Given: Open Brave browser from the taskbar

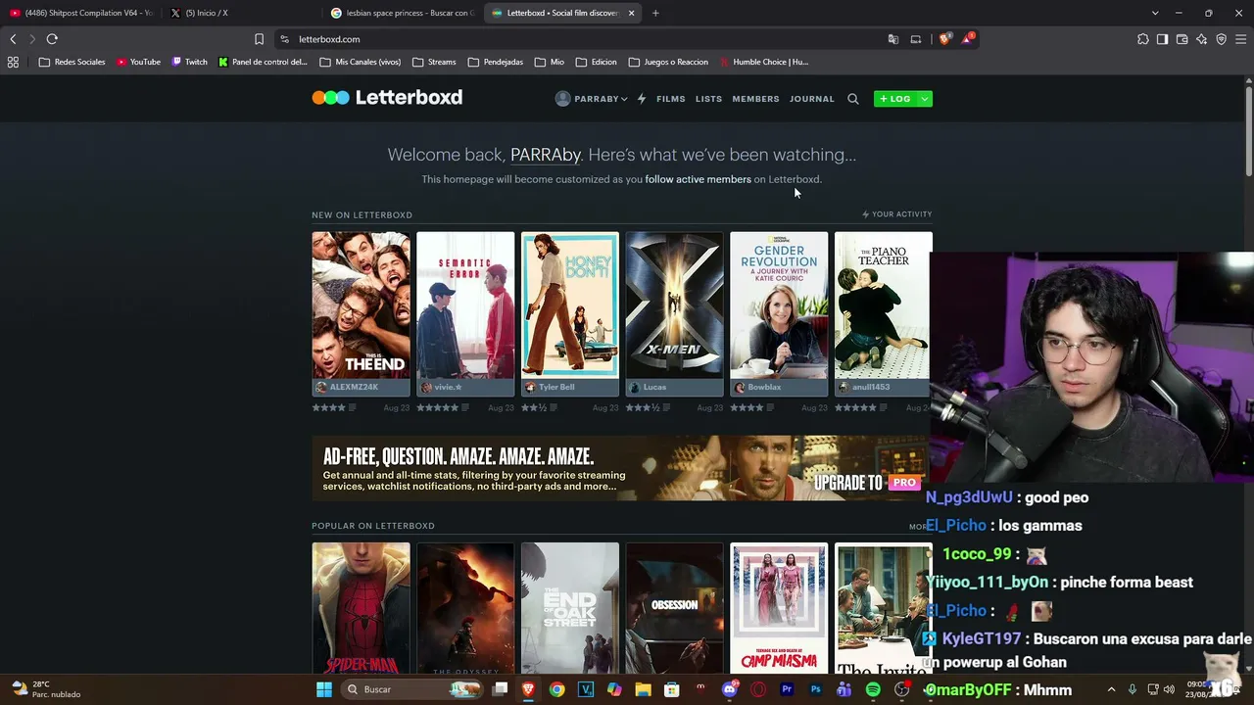Looking at the screenshot, I should tap(529, 689).
